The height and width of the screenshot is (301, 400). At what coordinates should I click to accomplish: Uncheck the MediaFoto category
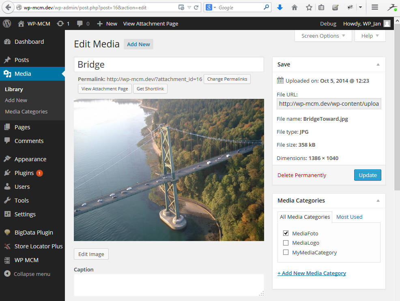point(286,233)
